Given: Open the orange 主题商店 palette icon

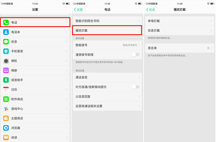Looking at the screenshot, I should tap(6, 118).
